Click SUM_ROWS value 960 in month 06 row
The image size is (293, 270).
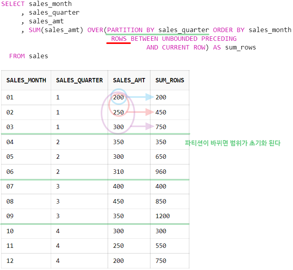coord(161,172)
